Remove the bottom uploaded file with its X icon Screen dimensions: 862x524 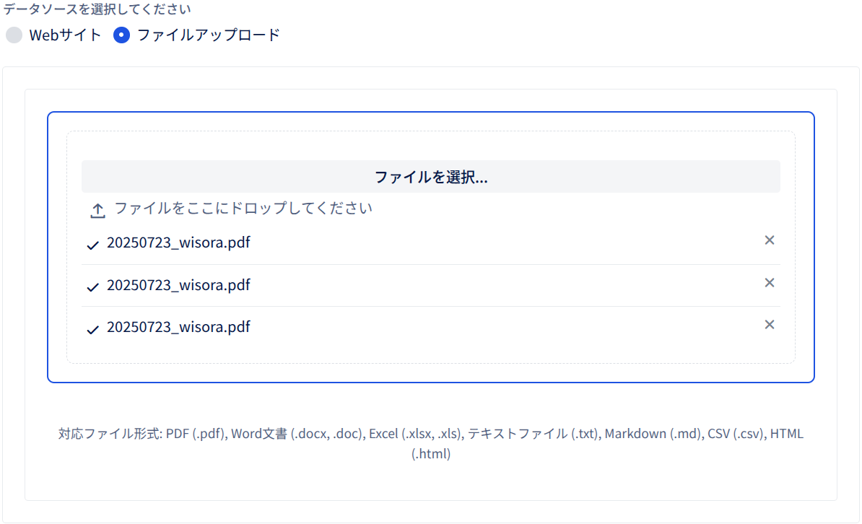769,324
